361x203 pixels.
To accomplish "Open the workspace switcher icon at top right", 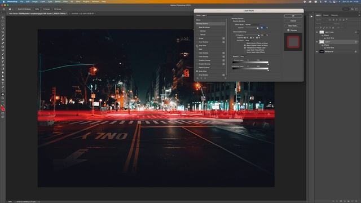I will click(357, 9).
